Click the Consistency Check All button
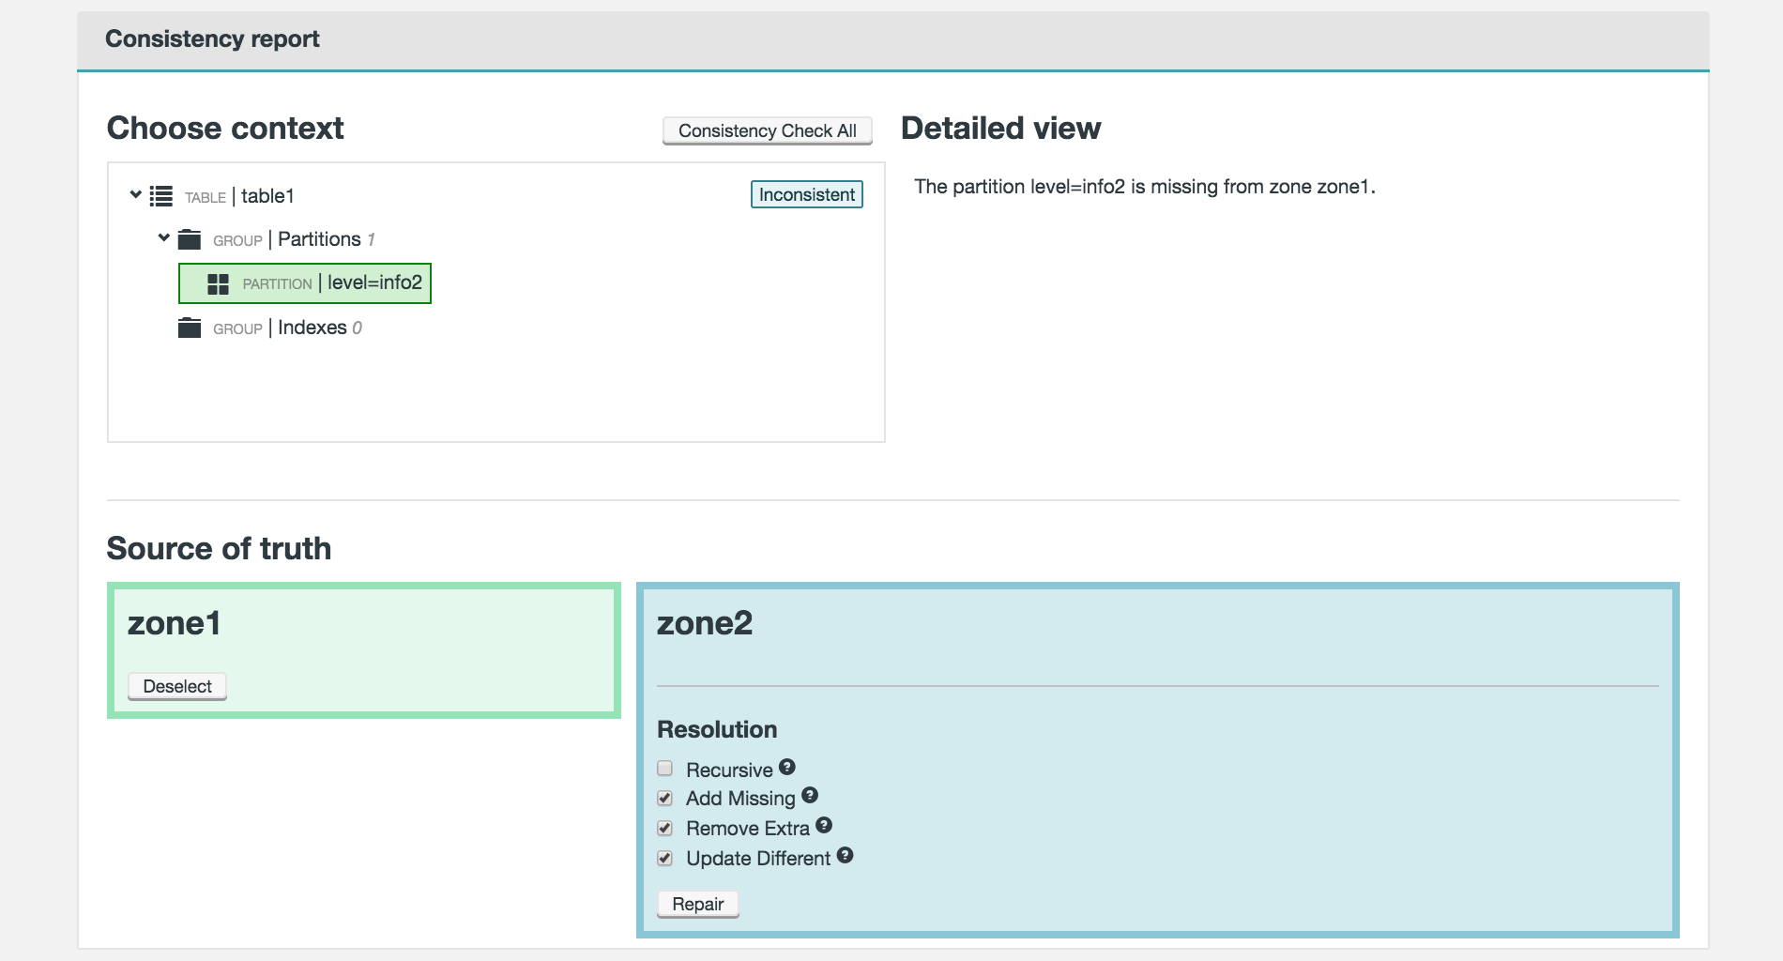The image size is (1783, 961). 767,130
